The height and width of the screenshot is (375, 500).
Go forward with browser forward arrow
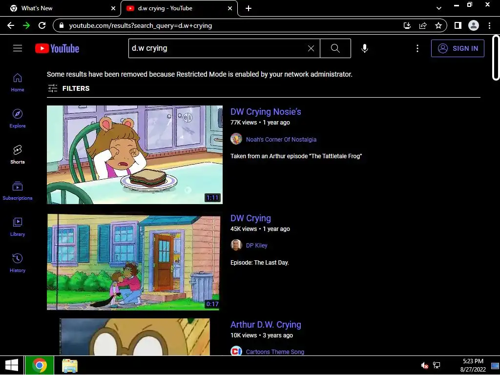coord(26,25)
